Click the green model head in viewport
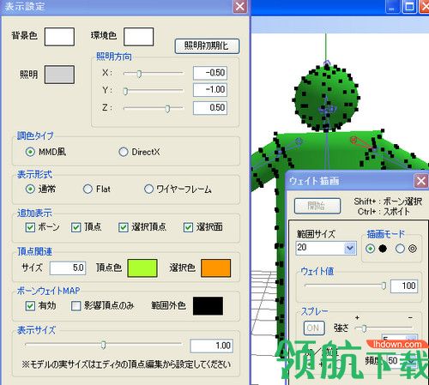 327,97
